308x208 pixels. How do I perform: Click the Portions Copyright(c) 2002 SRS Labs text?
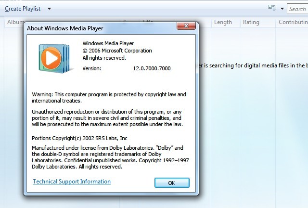pyautogui.click(x=79, y=138)
